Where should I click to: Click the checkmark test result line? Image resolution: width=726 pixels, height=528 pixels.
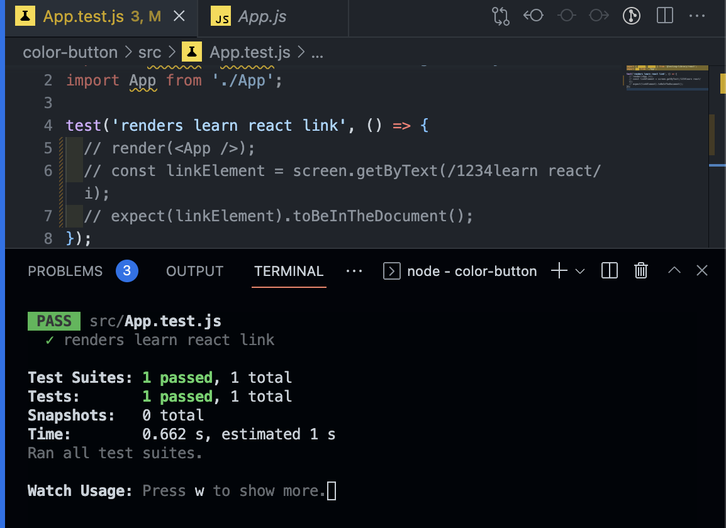pyautogui.click(x=160, y=340)
